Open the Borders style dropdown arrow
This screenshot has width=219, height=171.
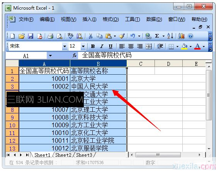point(177,46)
